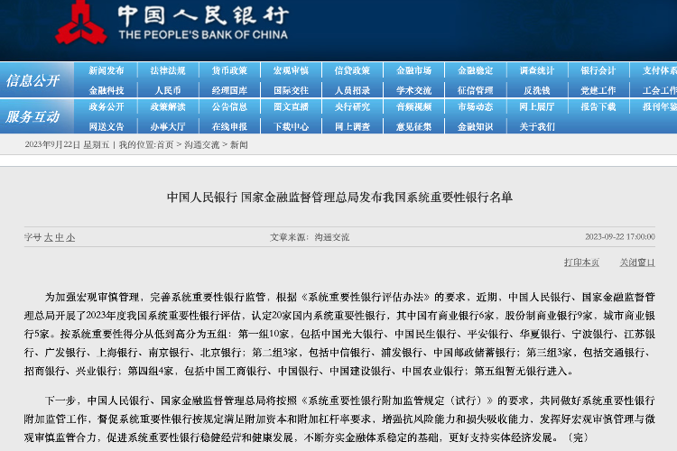Open 网送文告 nav item

pyautogui.click(x=107, y=126)
